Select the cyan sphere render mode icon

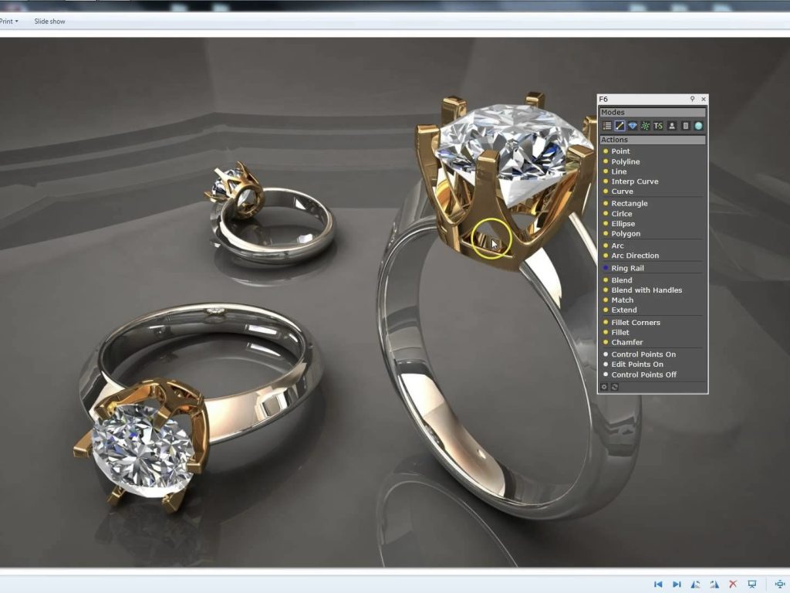click(x=698, y=126)
